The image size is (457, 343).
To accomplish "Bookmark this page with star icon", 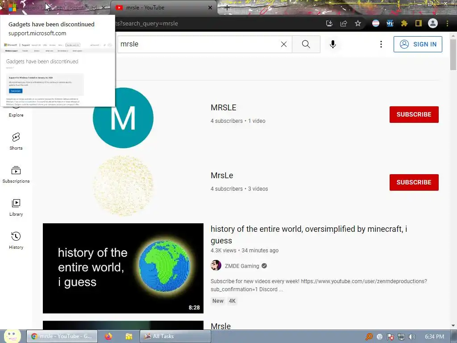I will pyautogui.click(x=358, y=23).
